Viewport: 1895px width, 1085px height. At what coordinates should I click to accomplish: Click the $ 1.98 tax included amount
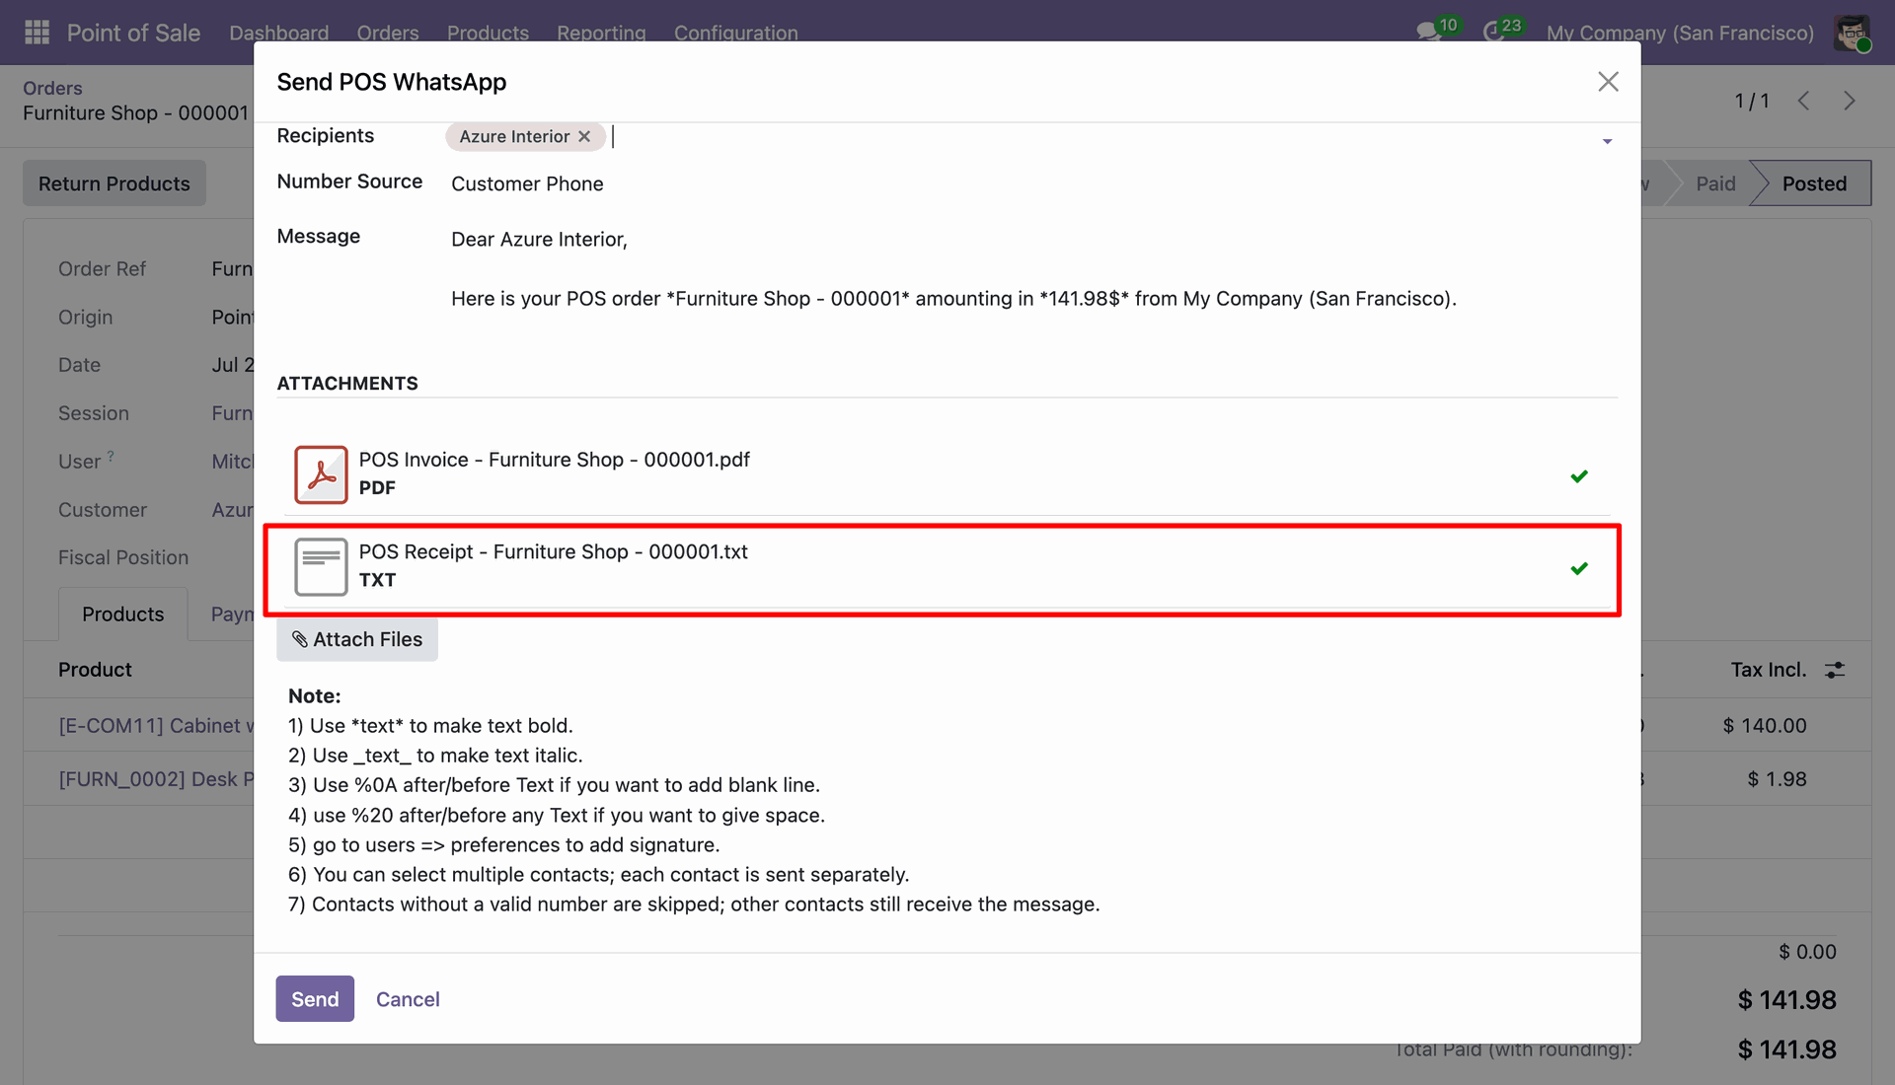click(1777, 779)
